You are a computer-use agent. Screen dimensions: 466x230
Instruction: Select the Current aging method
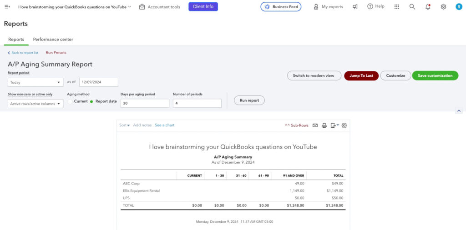point(70,101)
